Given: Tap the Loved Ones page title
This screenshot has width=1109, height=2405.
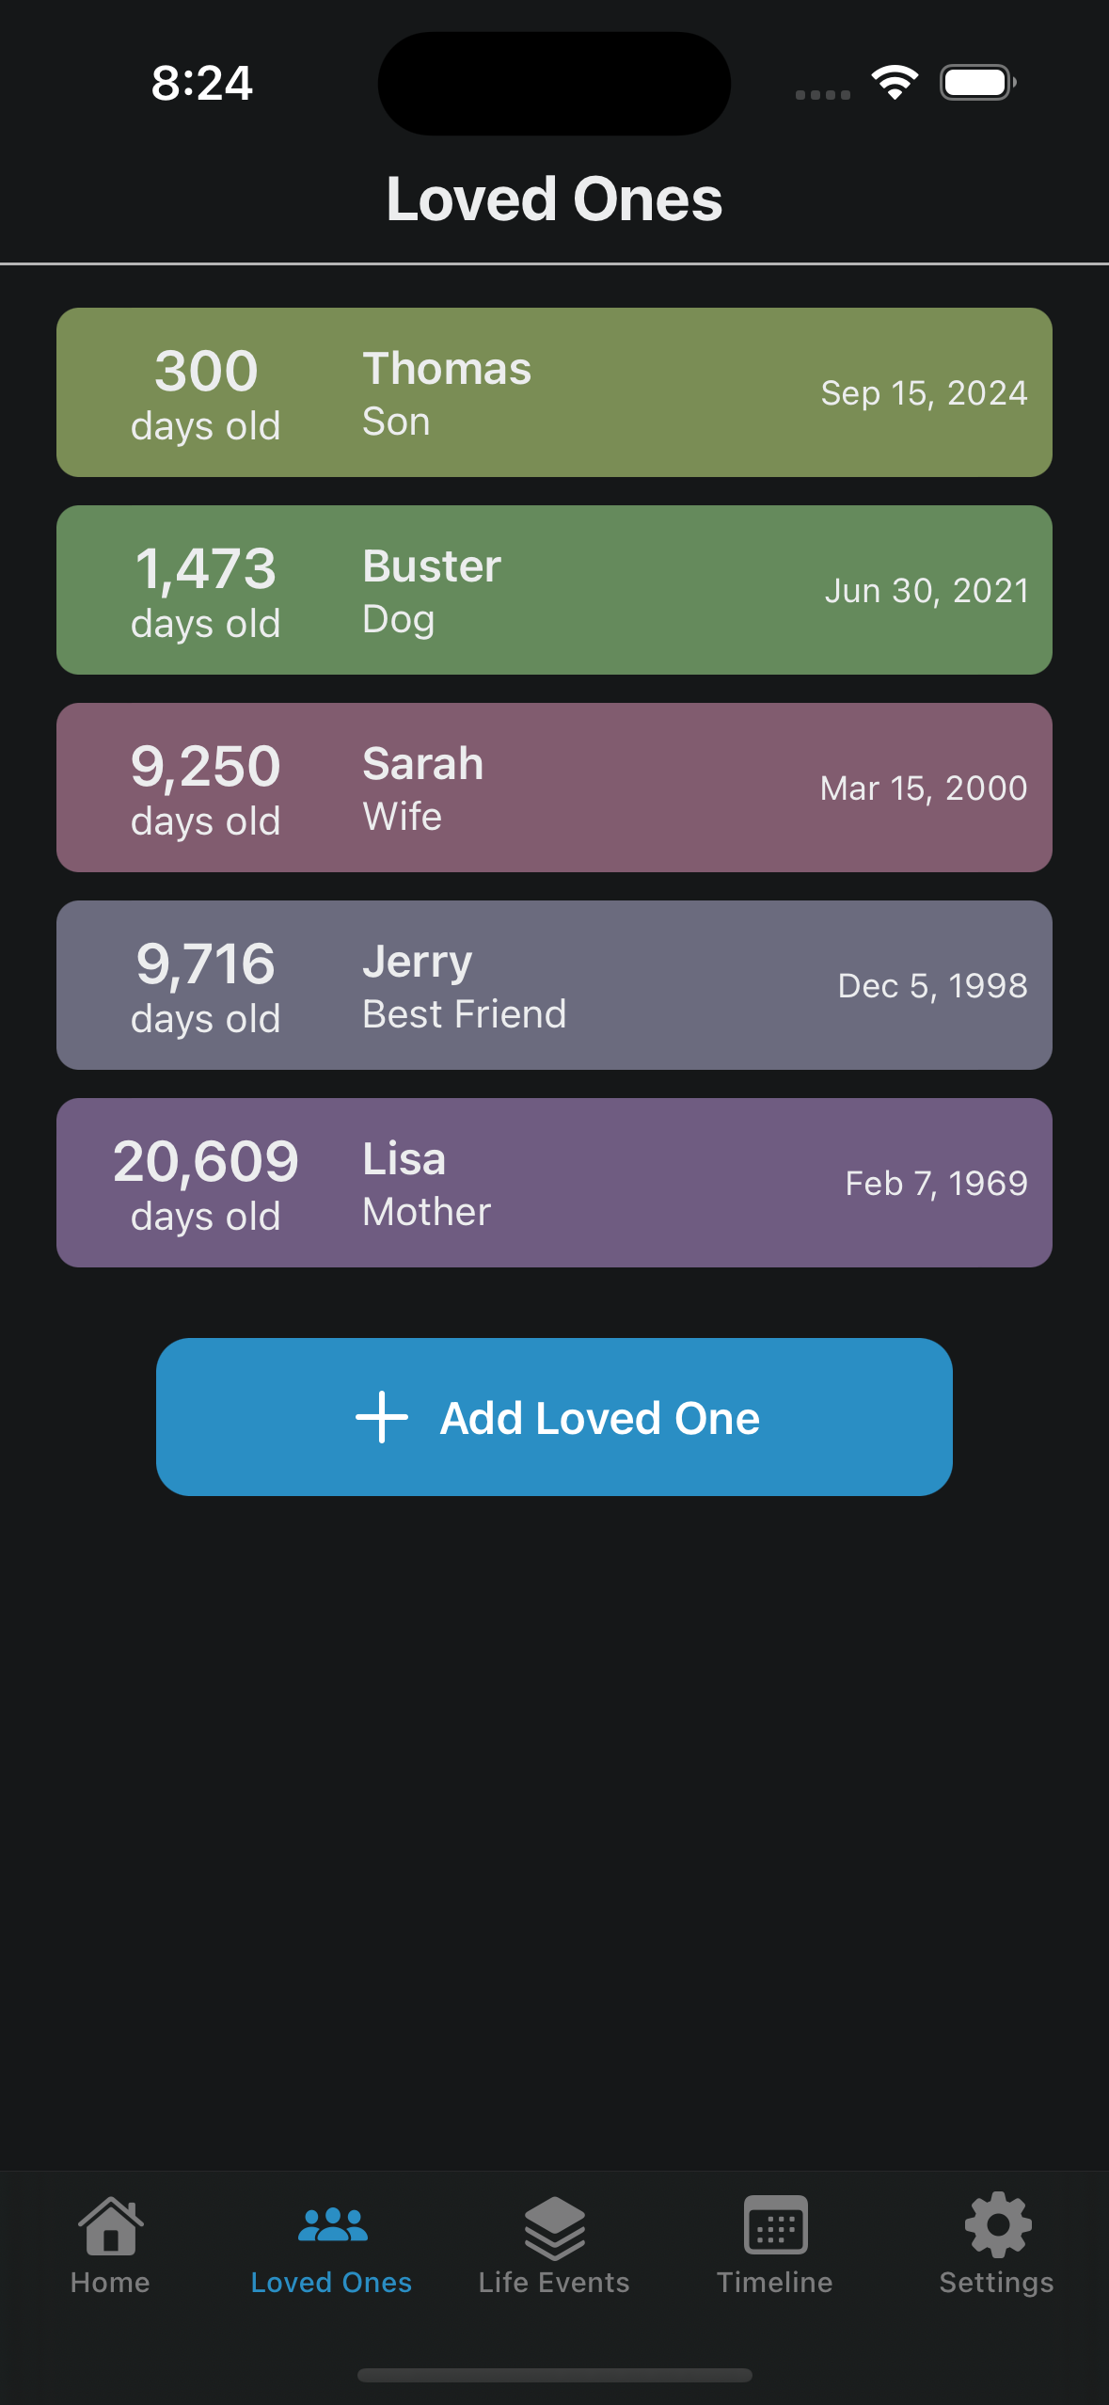Looking at the screenshot, I should 554,199.
